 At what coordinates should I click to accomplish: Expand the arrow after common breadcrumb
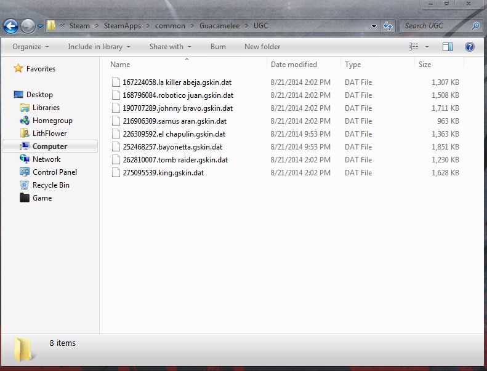point(192,26)
